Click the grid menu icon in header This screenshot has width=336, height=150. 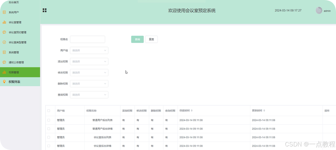pos(44,10)
